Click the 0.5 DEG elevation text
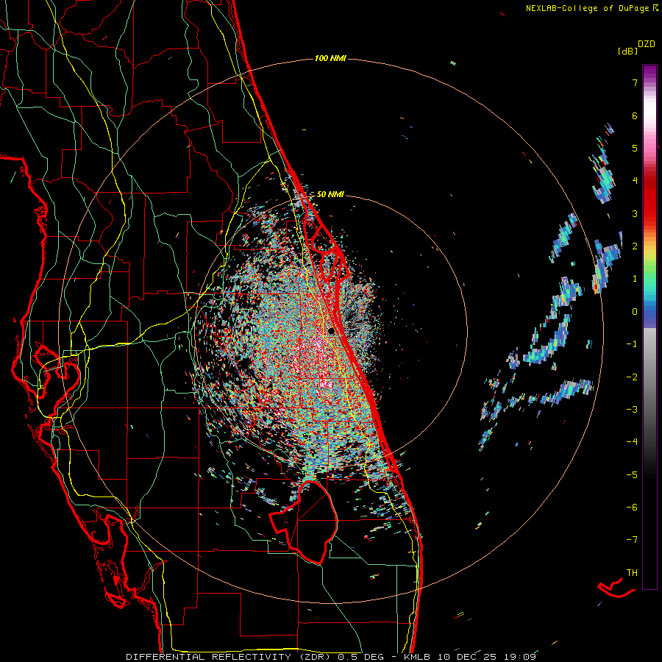The height and width of the screenshot is (662, 662). [360, 657]
